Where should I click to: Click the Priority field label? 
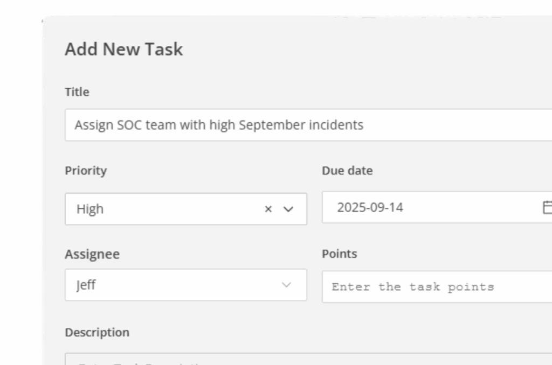pos(86,171)
